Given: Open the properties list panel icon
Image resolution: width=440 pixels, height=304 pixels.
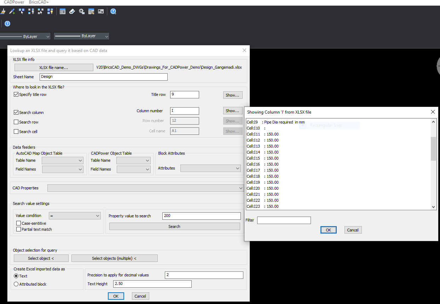Looking at the screenshot, I should coord(63,11).
